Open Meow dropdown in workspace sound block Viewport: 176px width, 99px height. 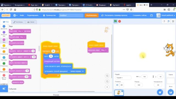[x=104, y=50]
